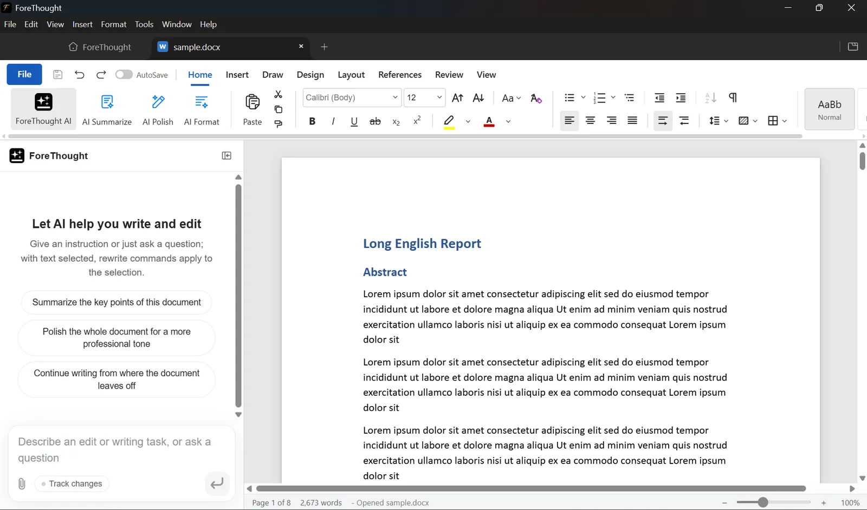Open the numbered list style dropdown
Screen dimensions: 867x510
tap(613, 97)
